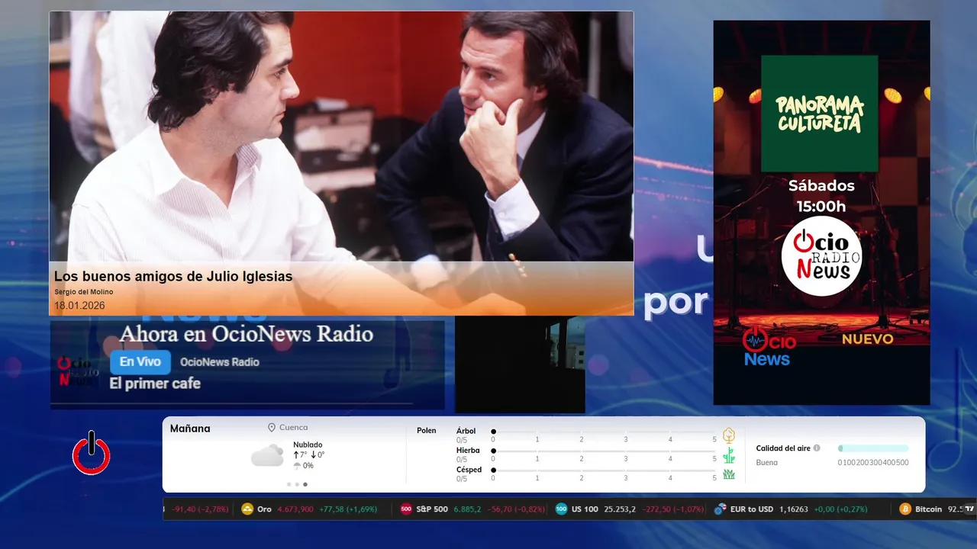Click the En Vivo live button

pos(140,362)
